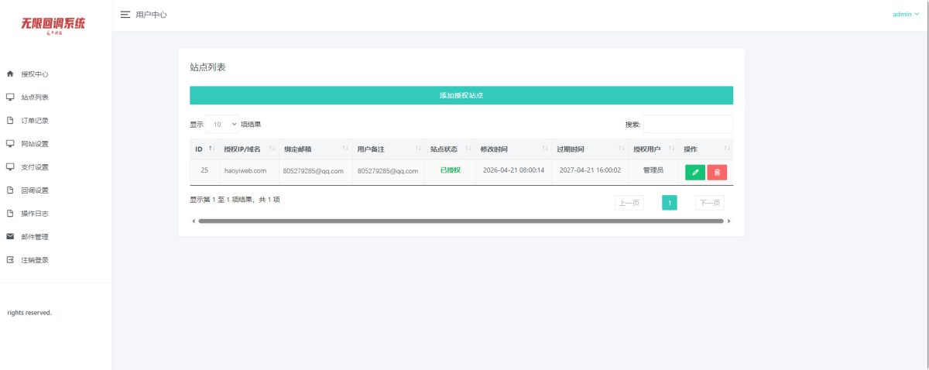Click the ID cell showing 25
This screenshot has width=929, height=370.
point(204,170)
